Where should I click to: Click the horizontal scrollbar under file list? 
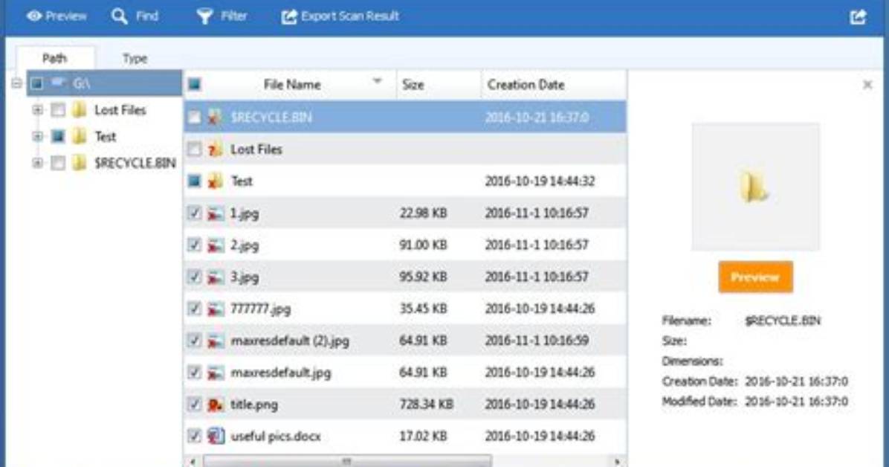[347, 461]
